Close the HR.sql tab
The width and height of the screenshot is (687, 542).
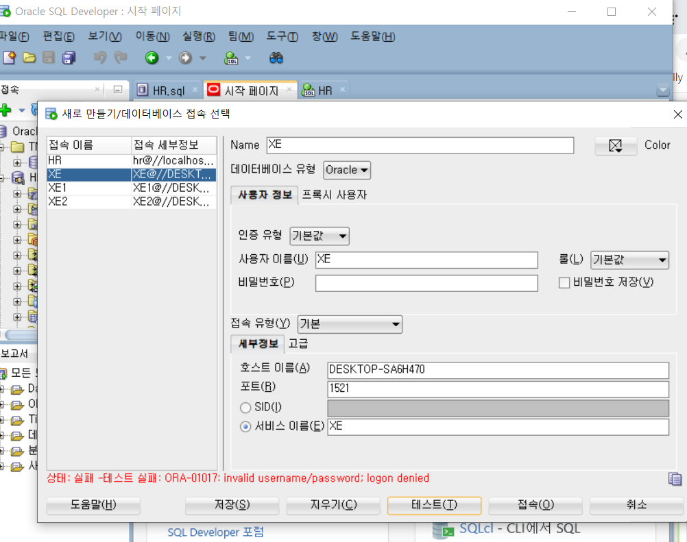point(195,90)
